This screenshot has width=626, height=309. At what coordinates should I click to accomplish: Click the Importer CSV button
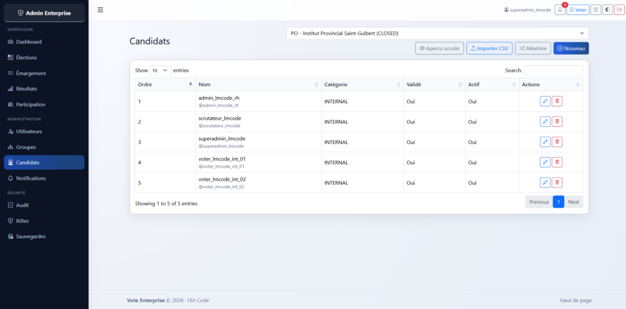[489, 48]
